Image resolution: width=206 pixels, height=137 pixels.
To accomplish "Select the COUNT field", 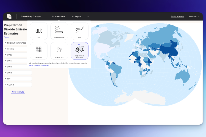I will coord(18,85).
